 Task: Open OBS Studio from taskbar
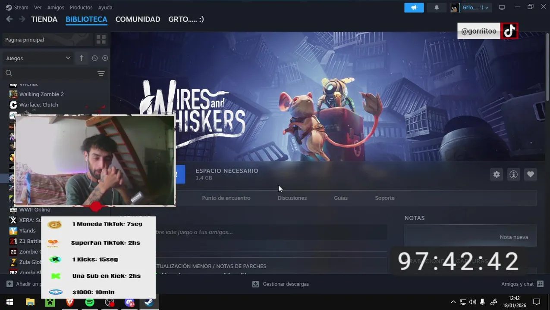pyautogui.click(x=110, y=302)
